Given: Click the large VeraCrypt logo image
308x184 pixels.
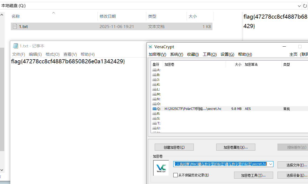Looking at the screenshot, I should 161,168.
